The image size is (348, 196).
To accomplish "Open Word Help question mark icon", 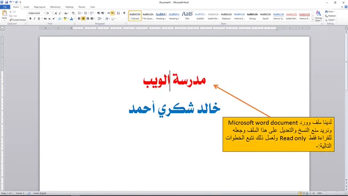I will tap(346, 7).
